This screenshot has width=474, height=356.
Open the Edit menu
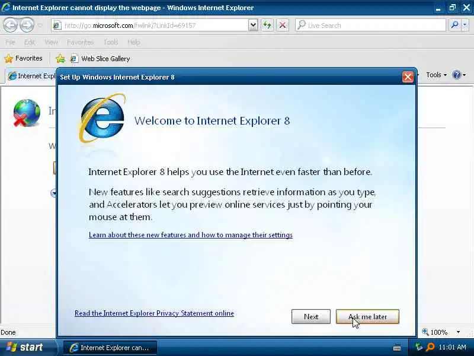[x=29, y=42]
